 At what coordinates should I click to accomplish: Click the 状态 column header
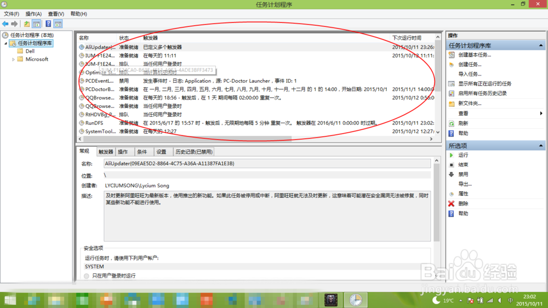[x=129, y=38]
